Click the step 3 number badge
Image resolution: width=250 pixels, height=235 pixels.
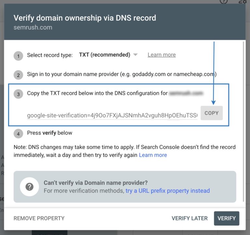tap(19, 94)
